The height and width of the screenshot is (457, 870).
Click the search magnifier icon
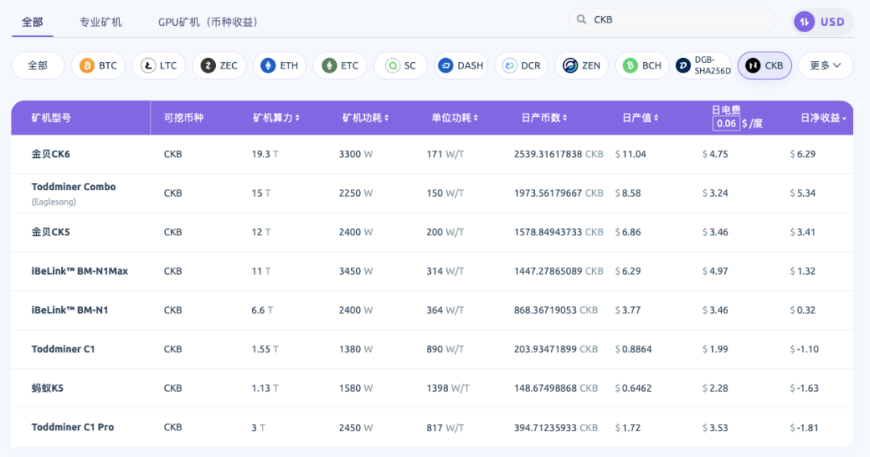click(x=581, y=19)
